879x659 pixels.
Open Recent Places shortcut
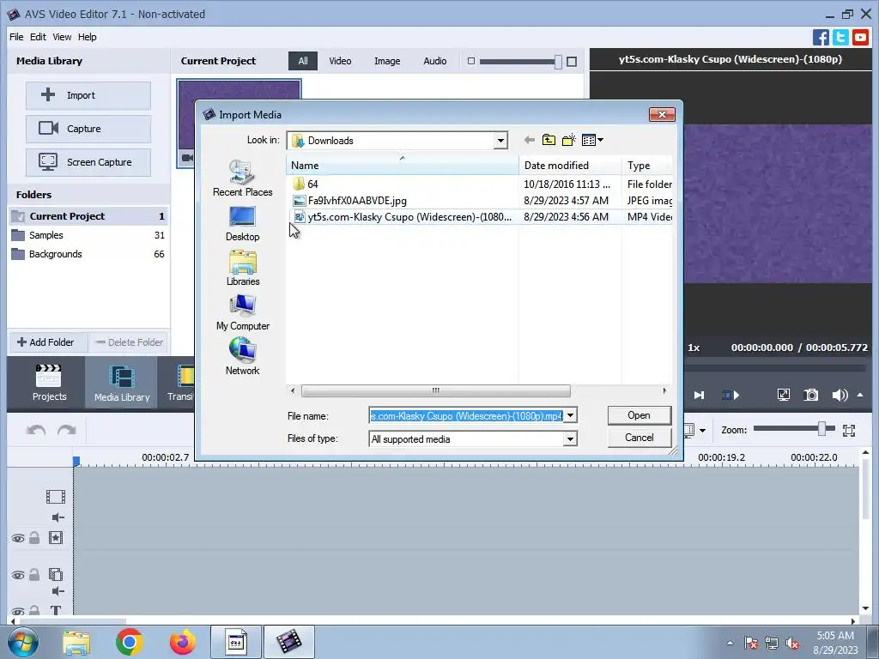[x=242, y=178]
